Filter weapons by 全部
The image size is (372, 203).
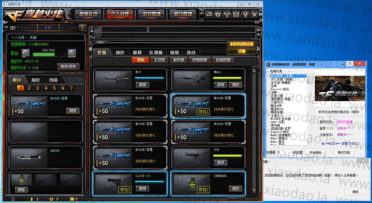[x=140, y=60]
